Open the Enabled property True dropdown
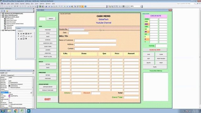Screen dimensions: 201x113 31,93
